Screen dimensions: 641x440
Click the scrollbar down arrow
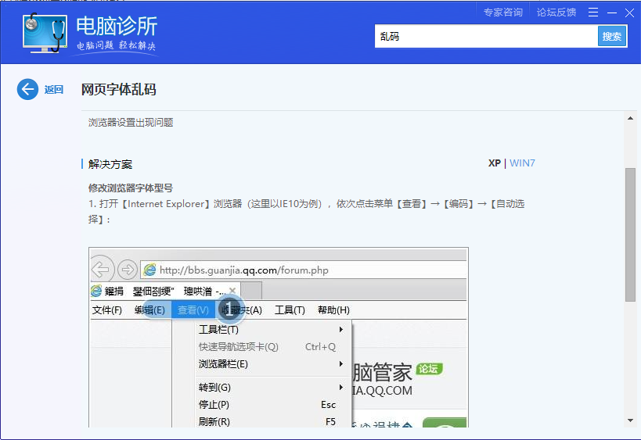[x=630, y=420]
